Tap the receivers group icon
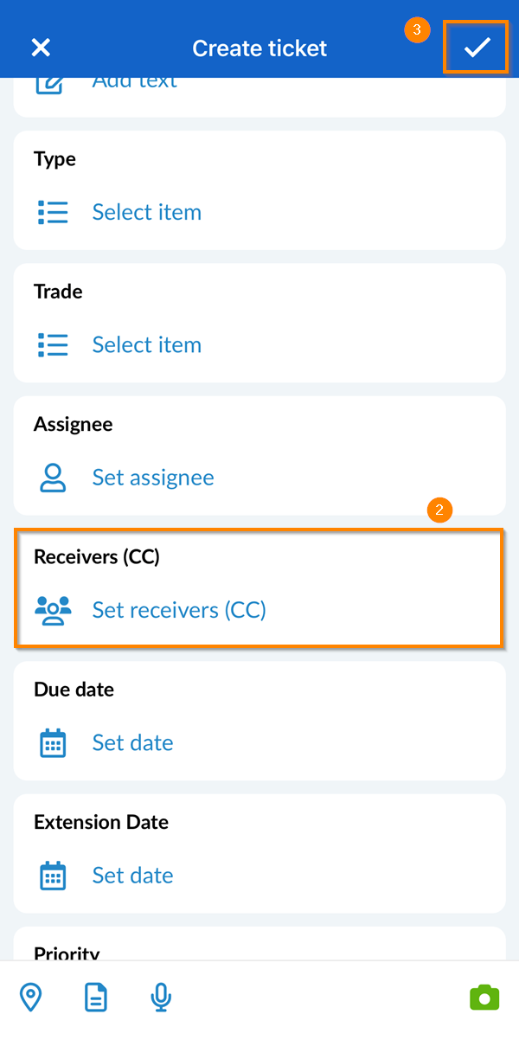 pos(53,610)
